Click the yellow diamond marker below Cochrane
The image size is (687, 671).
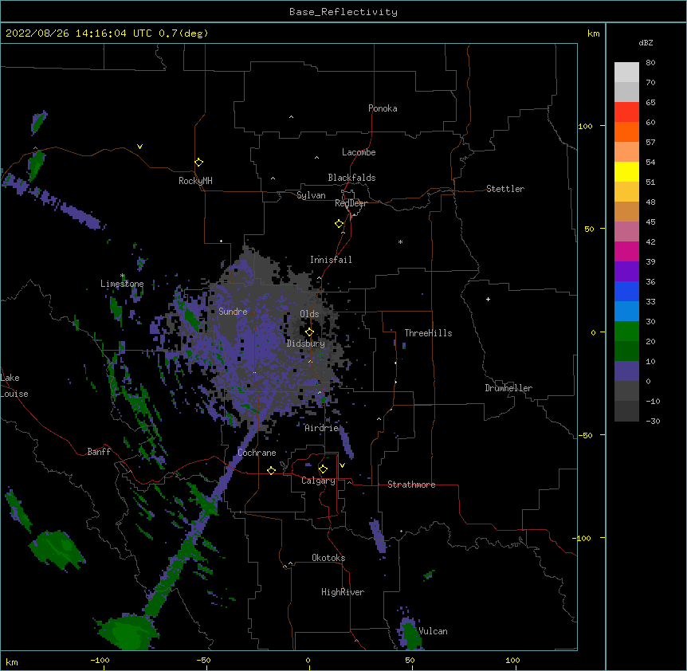271,470
